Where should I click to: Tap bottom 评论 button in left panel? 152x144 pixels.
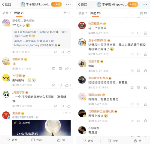tap(37, 140)
